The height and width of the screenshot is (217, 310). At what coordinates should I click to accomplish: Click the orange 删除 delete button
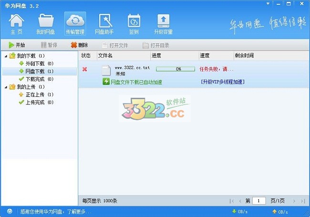pos(79,45)
